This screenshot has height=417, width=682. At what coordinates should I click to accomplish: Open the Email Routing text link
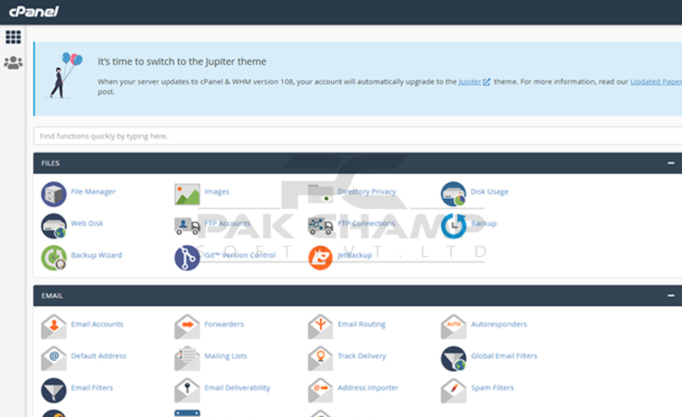(x=361, y=324)
